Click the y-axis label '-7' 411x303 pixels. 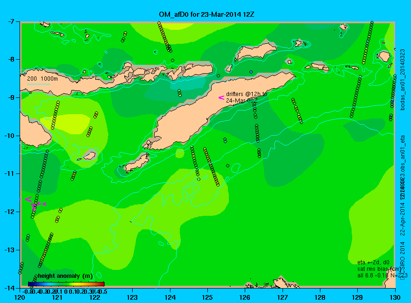pos(12,21)
